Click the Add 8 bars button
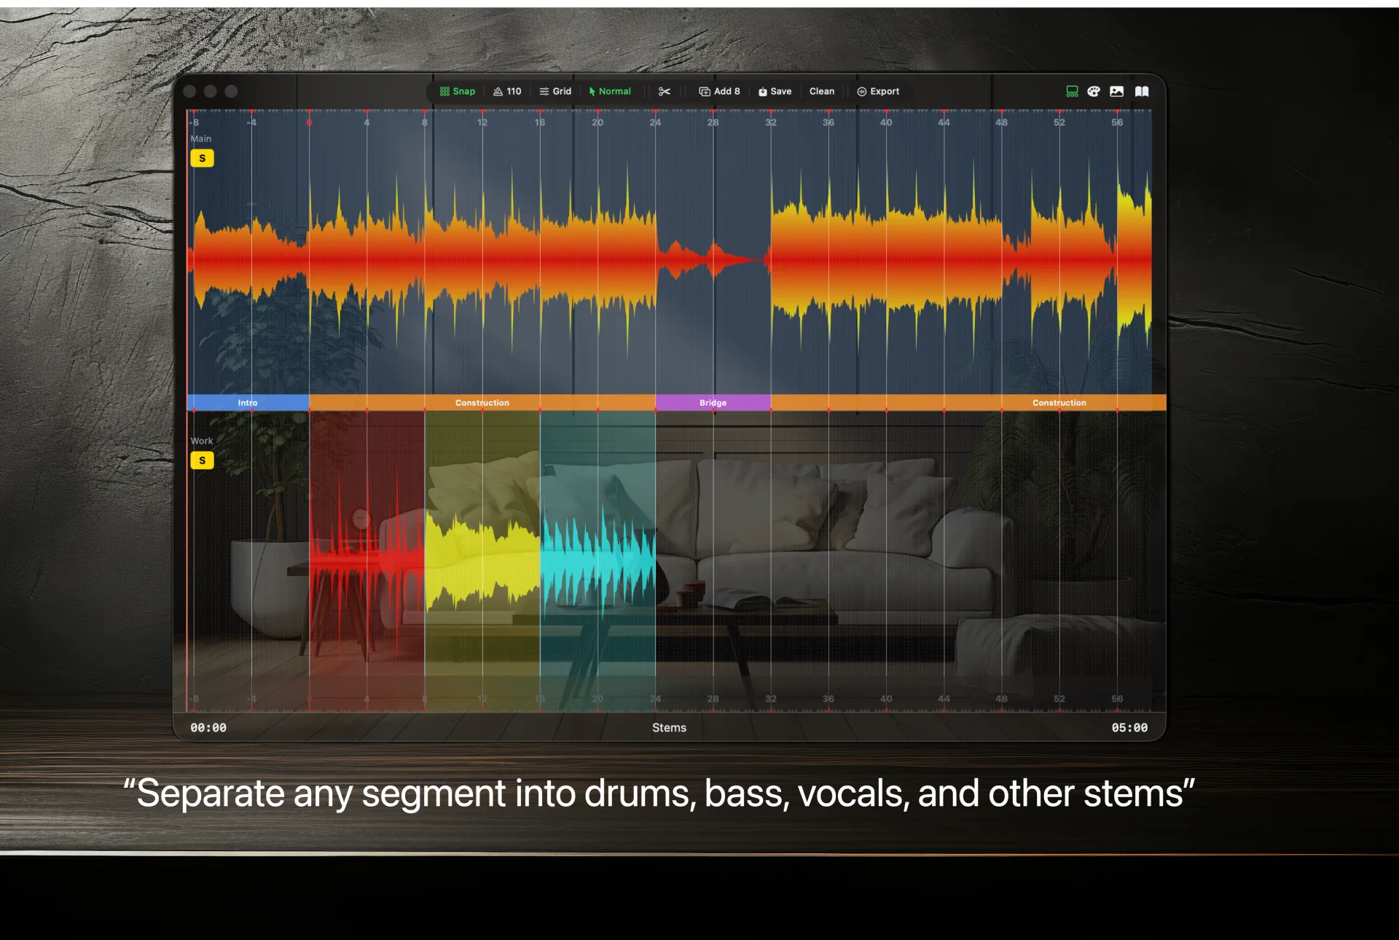The height and width of the screenshot is (940, 1399). coord(719,91)
